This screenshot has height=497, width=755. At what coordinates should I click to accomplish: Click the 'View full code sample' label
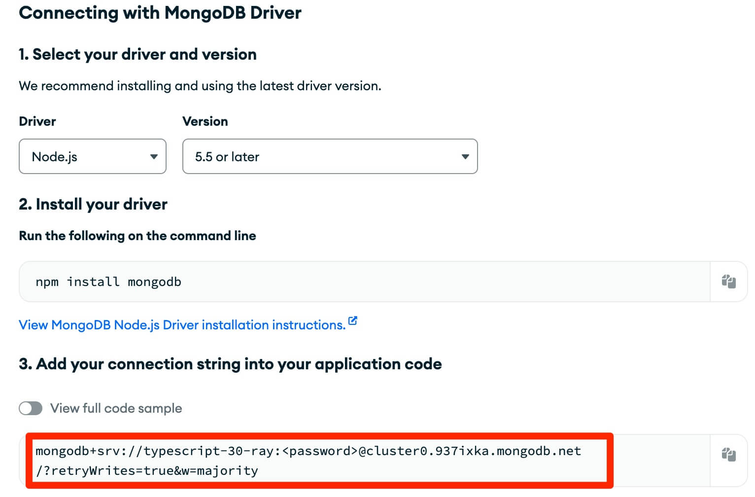point(116,408)
